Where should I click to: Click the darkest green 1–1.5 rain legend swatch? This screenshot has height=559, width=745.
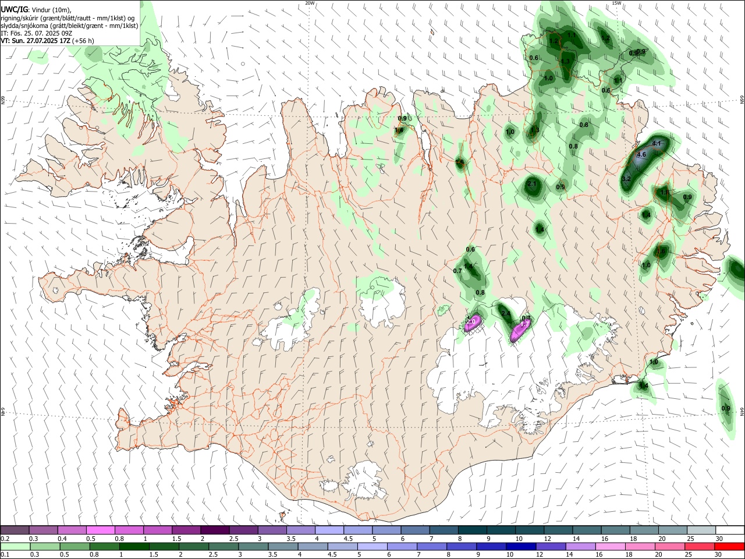[x=134, y=546]
